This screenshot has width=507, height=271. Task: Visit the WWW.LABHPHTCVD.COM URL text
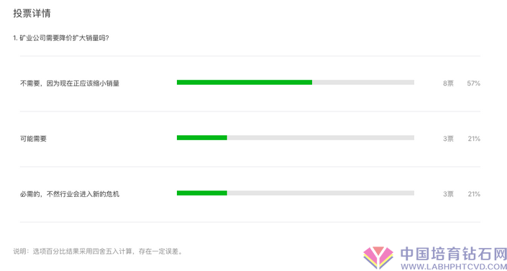(454, 267)
